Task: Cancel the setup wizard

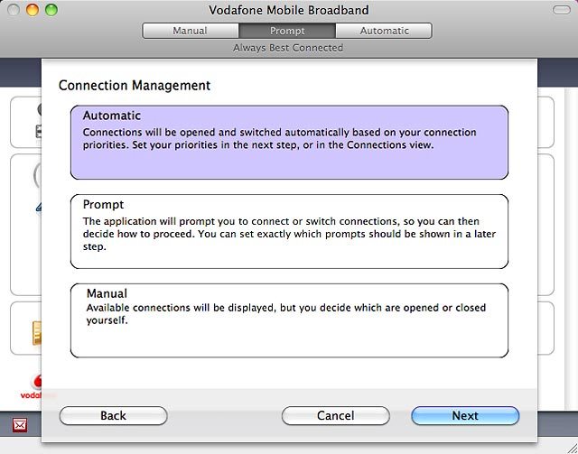Action: point(335,416)
